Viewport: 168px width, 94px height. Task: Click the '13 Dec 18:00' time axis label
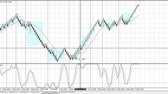point(120,89)
